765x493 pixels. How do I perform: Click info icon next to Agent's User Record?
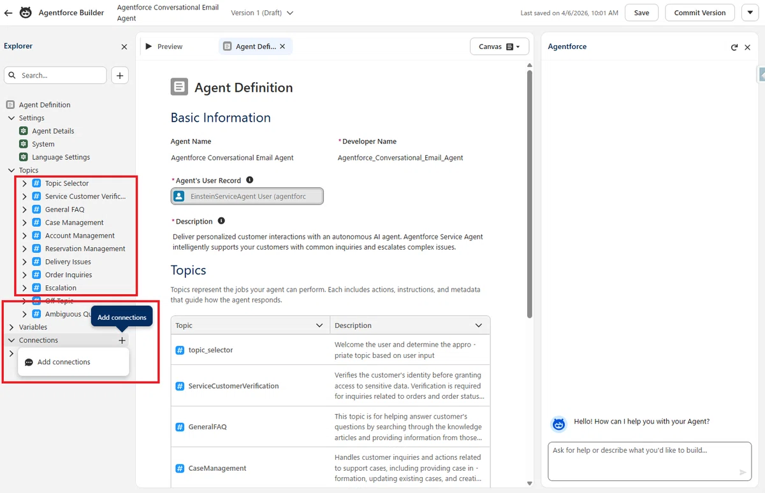pyautogui.click(x=249, y=180)
